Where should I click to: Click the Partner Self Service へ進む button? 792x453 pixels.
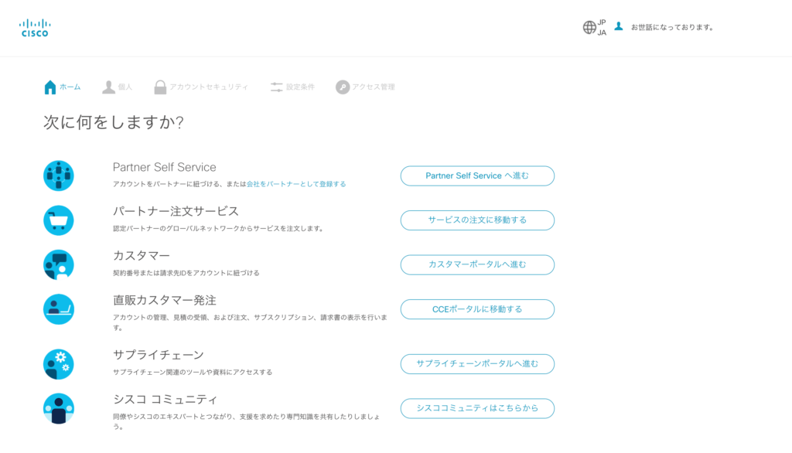477,175
